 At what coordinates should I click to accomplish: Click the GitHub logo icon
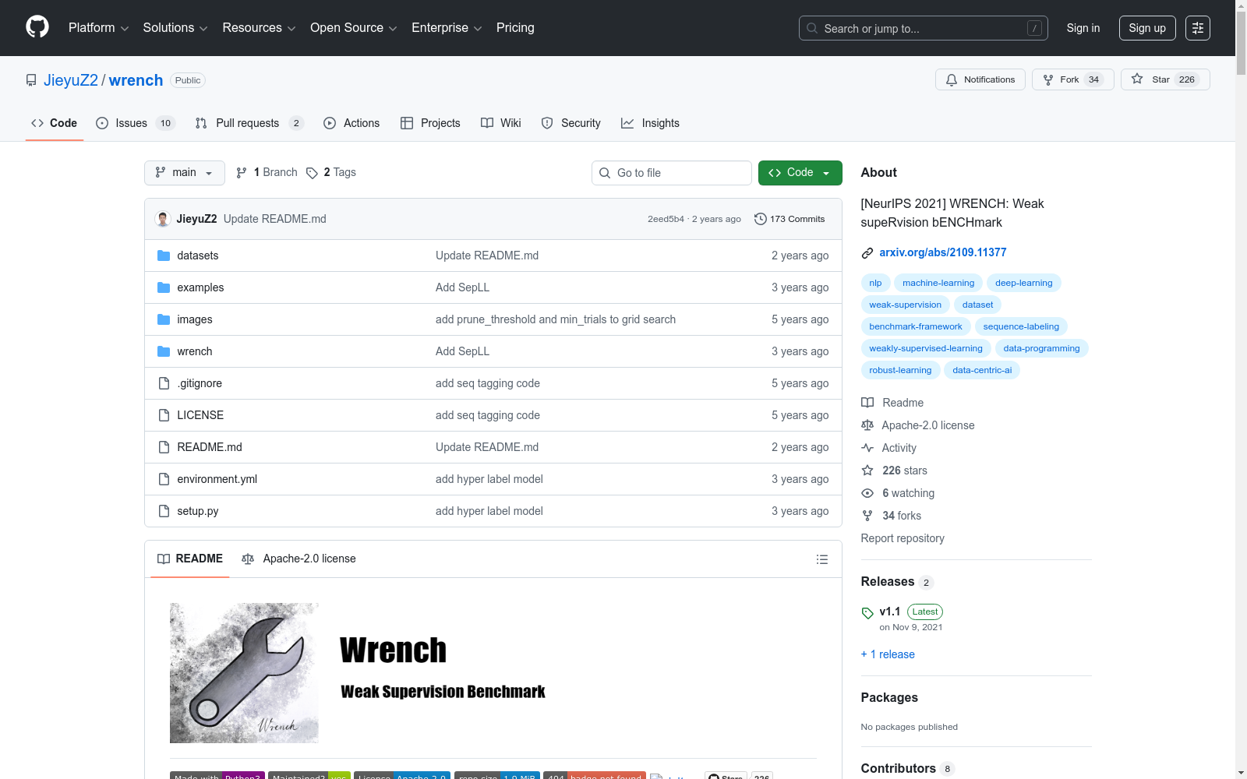tap(37, 27)
